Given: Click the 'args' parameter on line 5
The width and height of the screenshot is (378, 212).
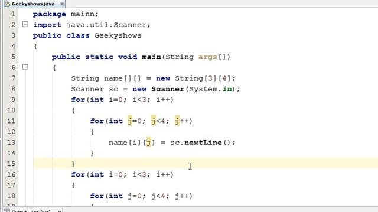Looking at the screenshot, I should pos(207,57).
